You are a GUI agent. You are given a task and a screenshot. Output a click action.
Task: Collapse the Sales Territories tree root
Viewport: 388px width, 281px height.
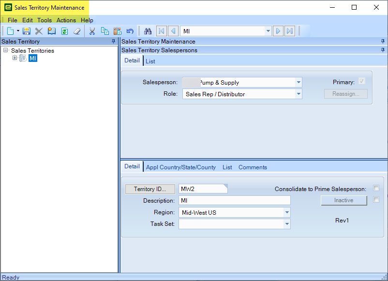(5, 50)
